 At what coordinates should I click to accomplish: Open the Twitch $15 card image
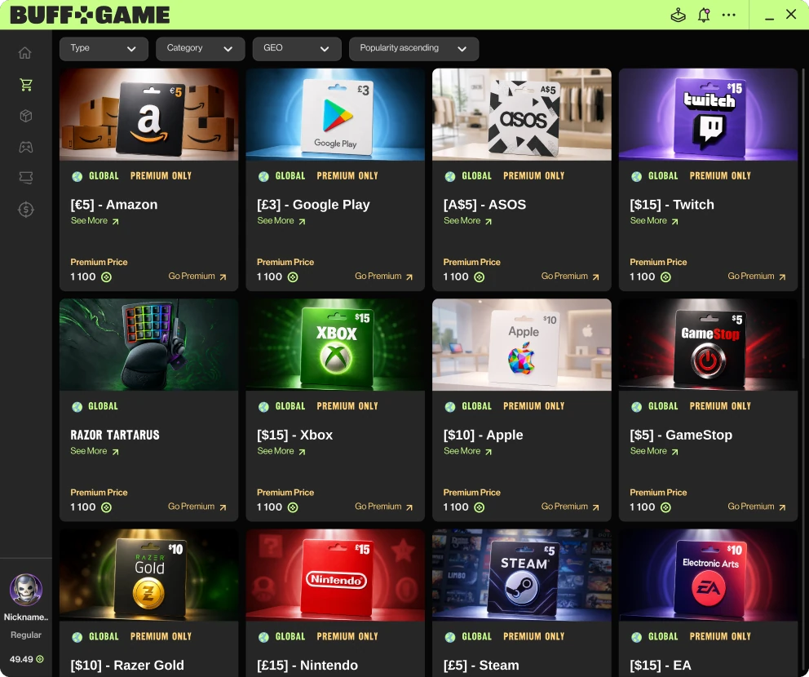(709, 114)
